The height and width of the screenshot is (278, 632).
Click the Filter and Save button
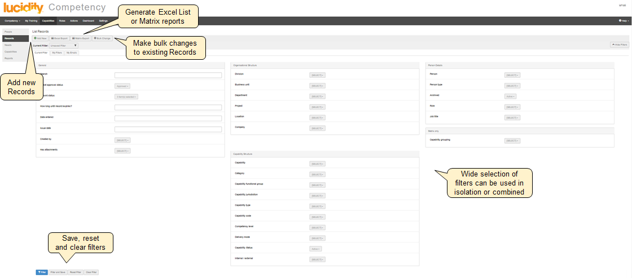click(x=58, y=272)
